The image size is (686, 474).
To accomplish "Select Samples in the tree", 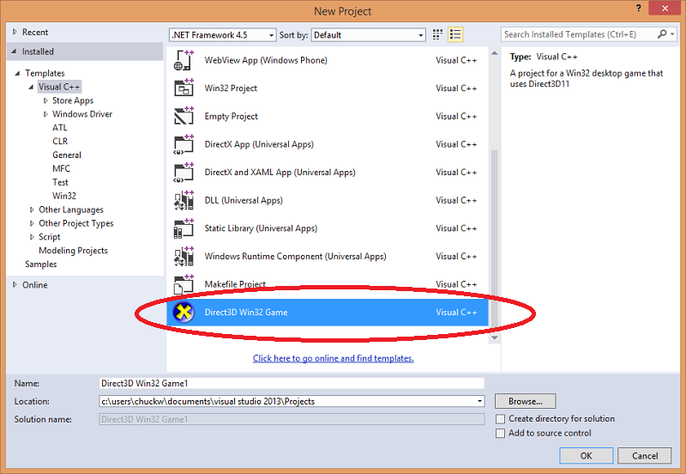I will pyautogui.click(x=40, y=264).
